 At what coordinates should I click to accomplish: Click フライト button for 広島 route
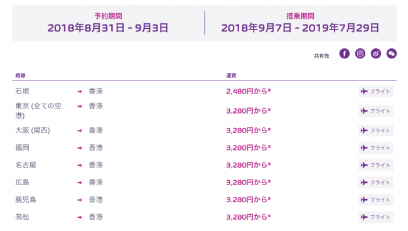click(376, 183)
